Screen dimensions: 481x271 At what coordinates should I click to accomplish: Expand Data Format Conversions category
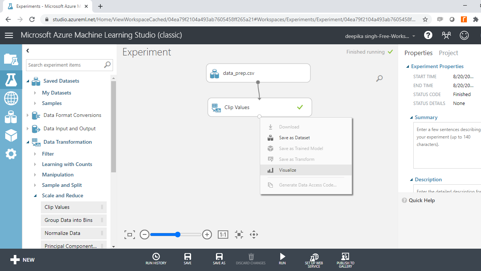pos(28,115)
